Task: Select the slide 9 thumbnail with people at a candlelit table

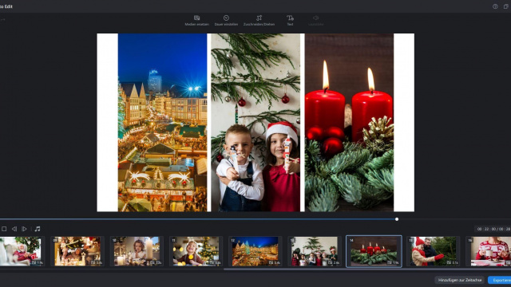Action: tap(77, 251)
